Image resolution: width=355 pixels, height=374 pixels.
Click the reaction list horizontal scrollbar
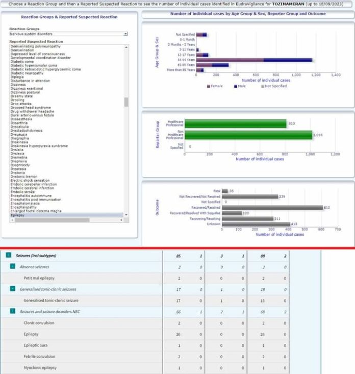(x=51, y=220)
